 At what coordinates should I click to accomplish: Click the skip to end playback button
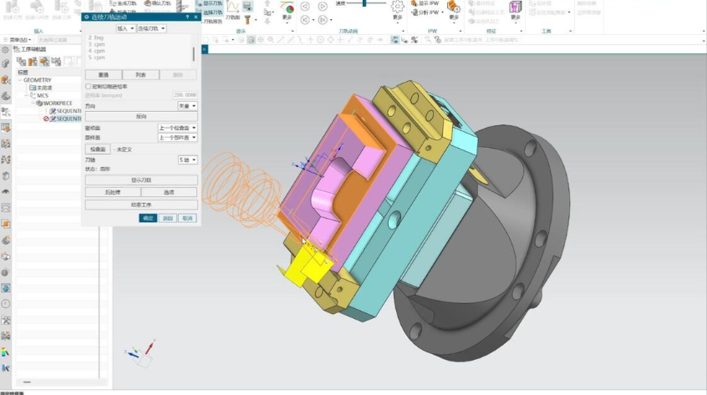(323, 20)
